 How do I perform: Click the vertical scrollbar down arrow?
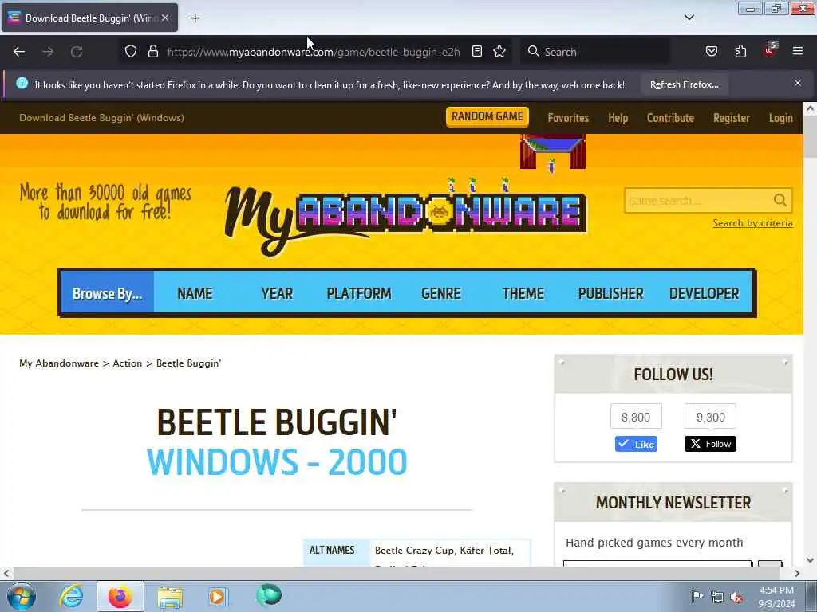[810, 560]
